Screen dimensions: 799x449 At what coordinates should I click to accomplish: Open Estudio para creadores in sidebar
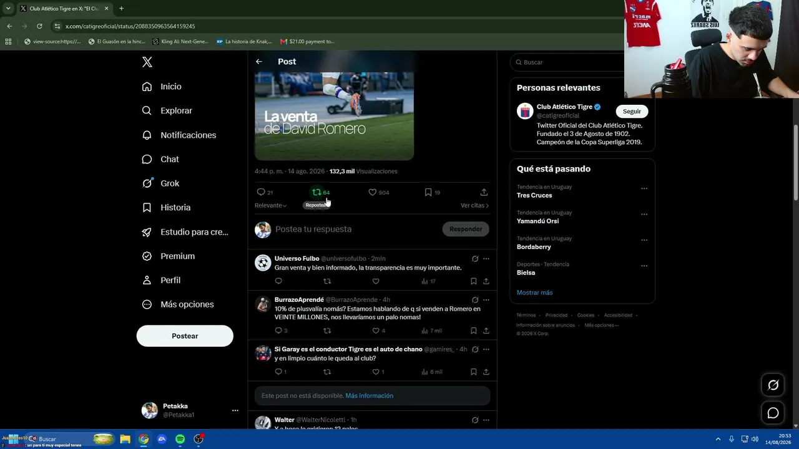point(185,232)
